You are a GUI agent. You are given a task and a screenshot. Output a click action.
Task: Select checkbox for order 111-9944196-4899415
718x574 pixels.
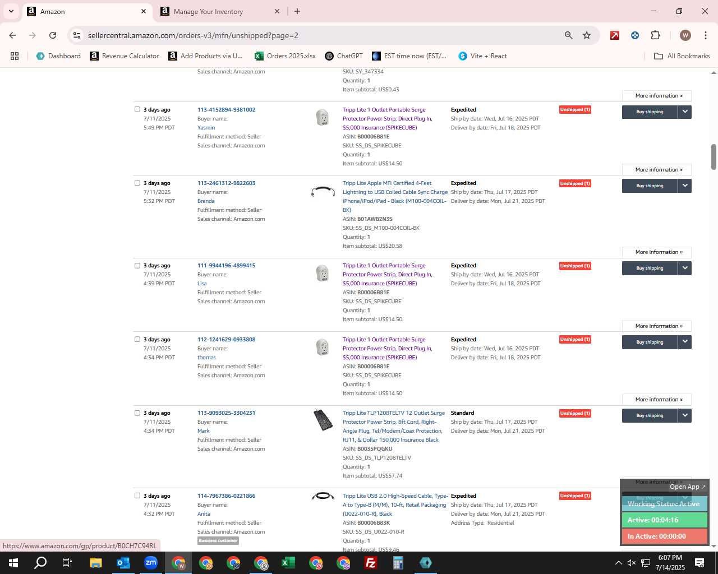pos(137,265)
